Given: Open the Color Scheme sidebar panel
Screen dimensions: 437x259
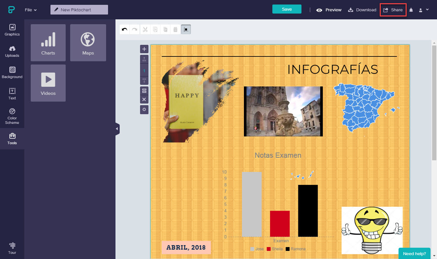Looking at the screenshot, I should click(12, 116).
